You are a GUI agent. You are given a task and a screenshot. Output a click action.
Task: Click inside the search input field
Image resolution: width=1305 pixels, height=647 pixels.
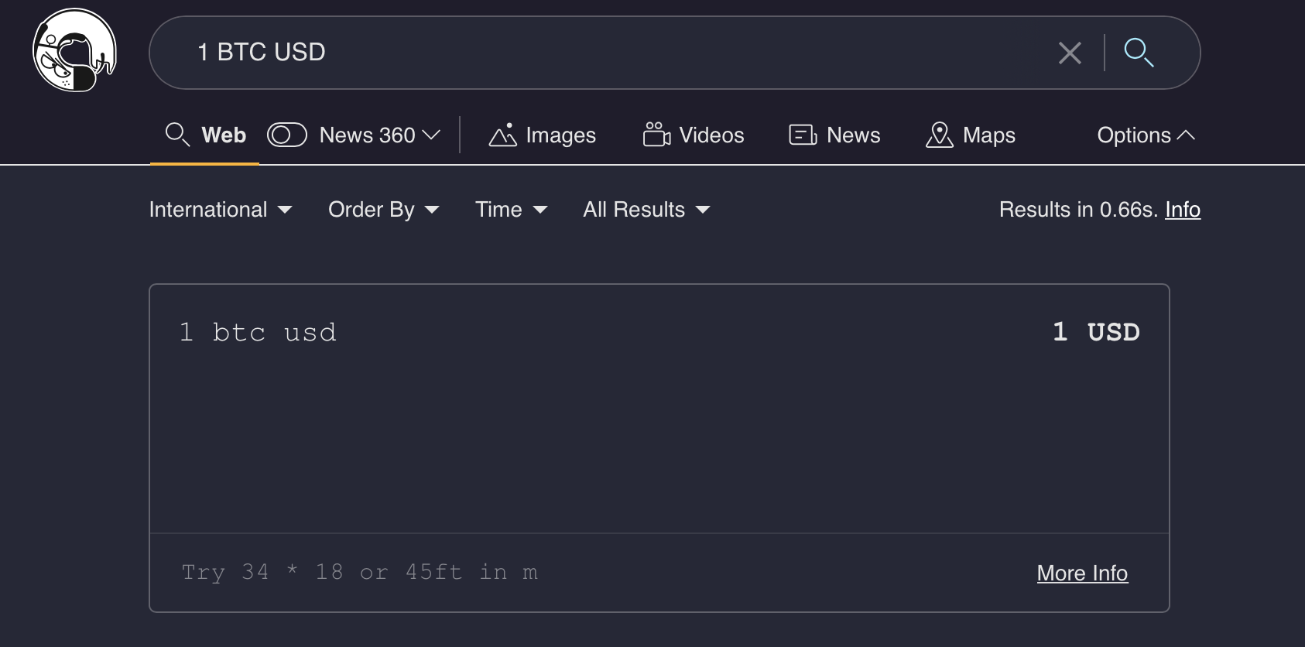pyautogui.click(x=604, y=53)
